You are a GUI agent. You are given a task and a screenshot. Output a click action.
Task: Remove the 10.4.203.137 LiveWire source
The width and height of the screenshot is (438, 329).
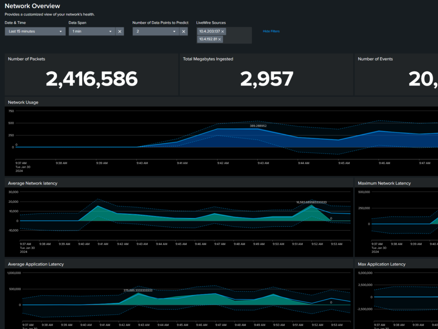(x=223, y=32)
